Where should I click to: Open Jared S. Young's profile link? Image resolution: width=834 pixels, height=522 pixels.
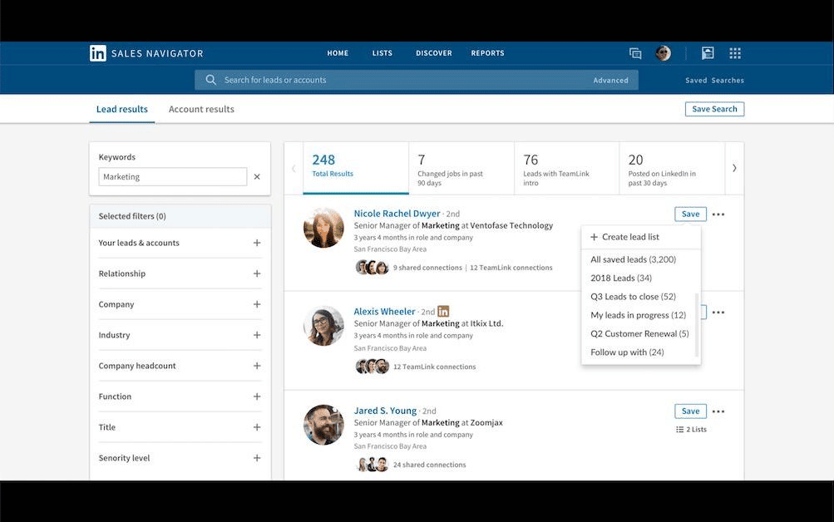pyautogui.click(x=385, y=411)
